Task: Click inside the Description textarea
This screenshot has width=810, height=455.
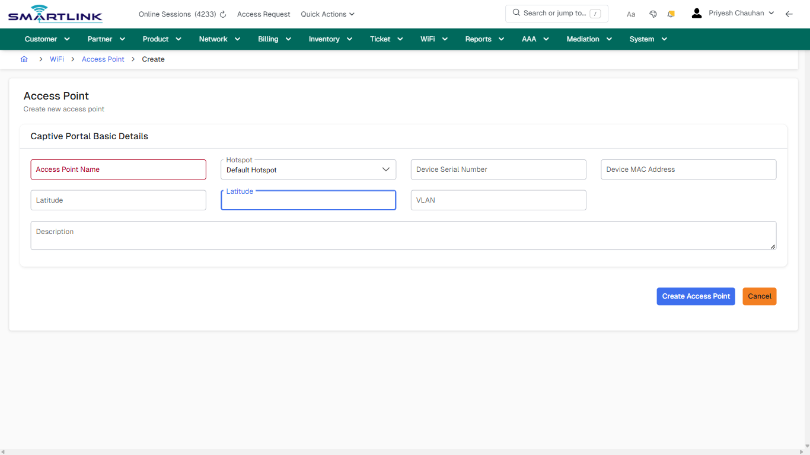Action: (403, 235)
